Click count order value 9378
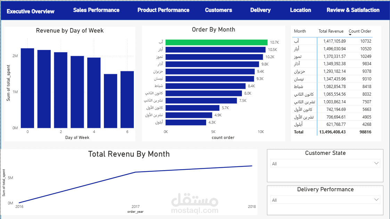Image resolution: width=390 pixels, height=219 pixels. point(367,71)
